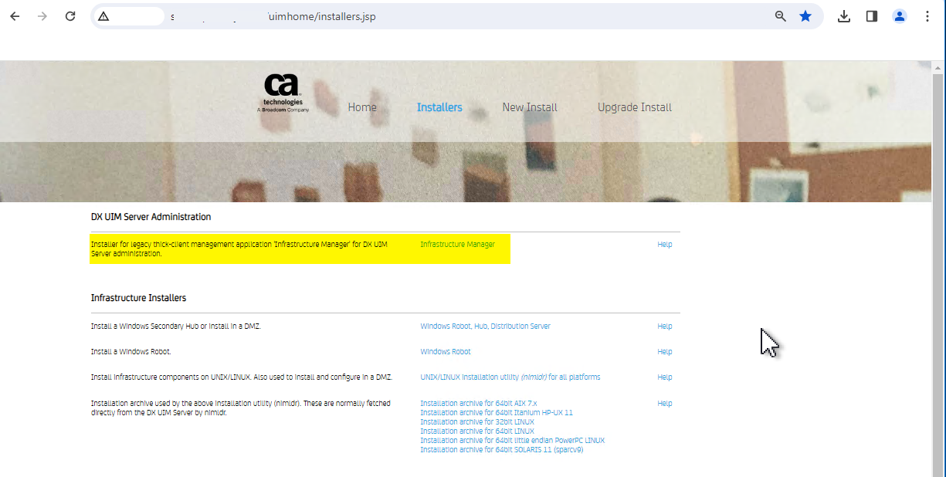Click the DX UIM Server Administration heading
Screen dimensions: 946x477
[x=151, y=217]
